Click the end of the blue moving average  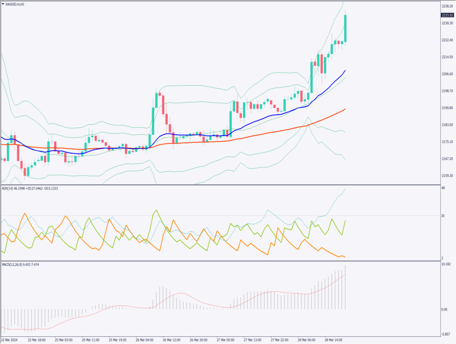(346, 70)
